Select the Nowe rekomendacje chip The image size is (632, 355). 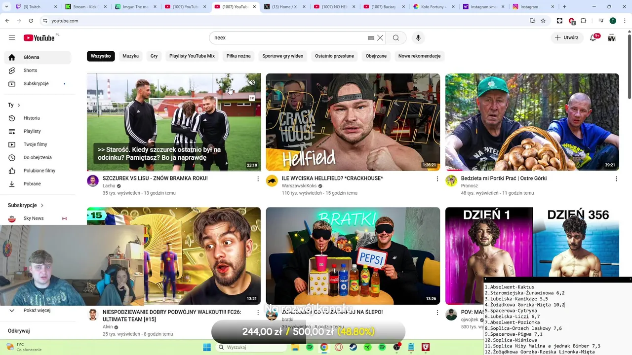[419, 56]
